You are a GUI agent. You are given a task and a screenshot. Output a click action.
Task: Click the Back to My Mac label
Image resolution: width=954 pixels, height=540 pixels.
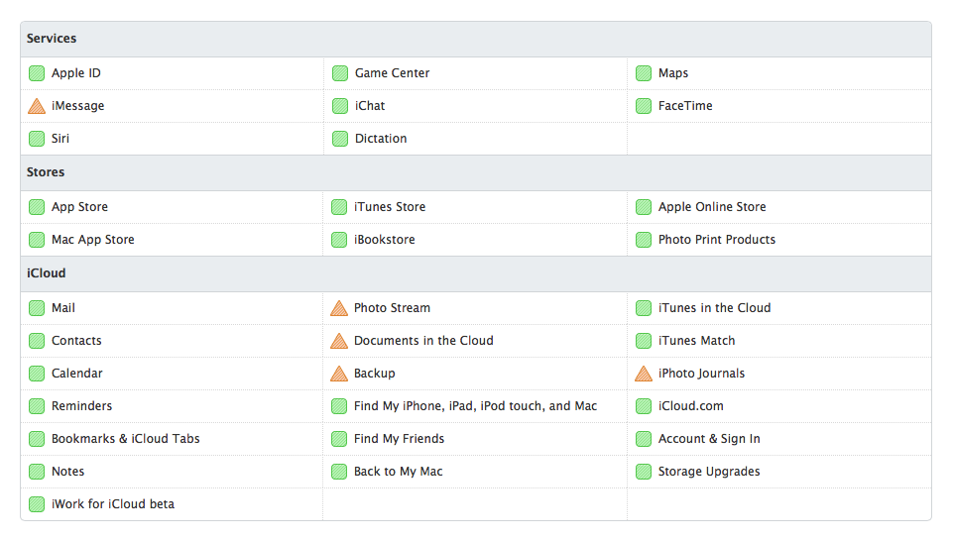pos(399,472)
